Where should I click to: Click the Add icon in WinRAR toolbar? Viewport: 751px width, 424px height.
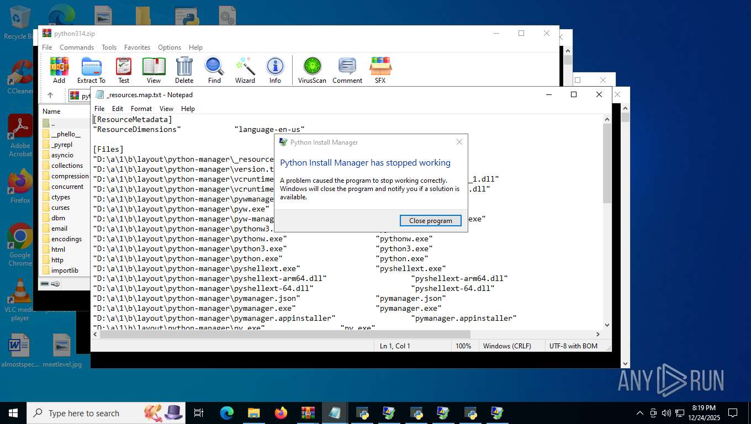(x=59, y=70)
